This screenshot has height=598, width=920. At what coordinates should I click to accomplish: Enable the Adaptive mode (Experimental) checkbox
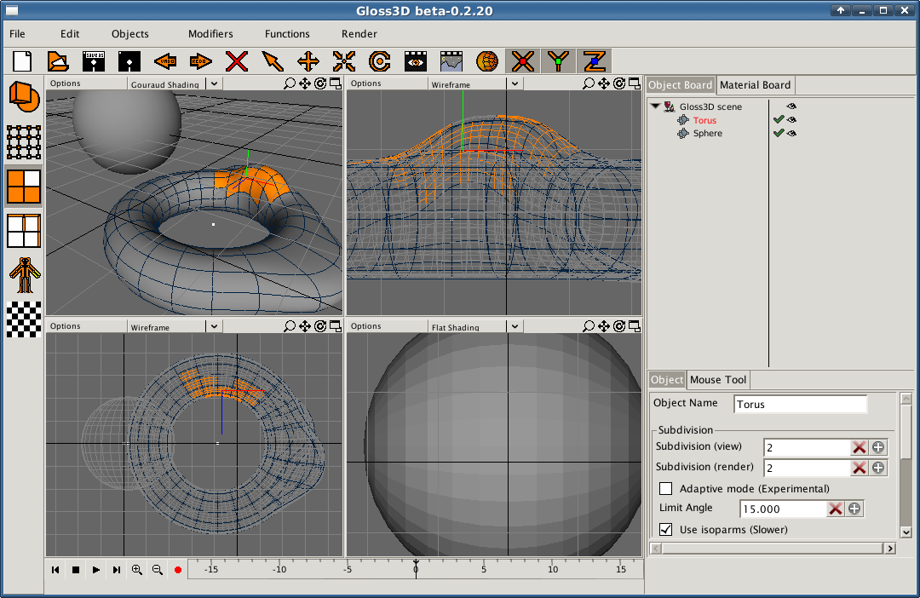pos(666,489)
